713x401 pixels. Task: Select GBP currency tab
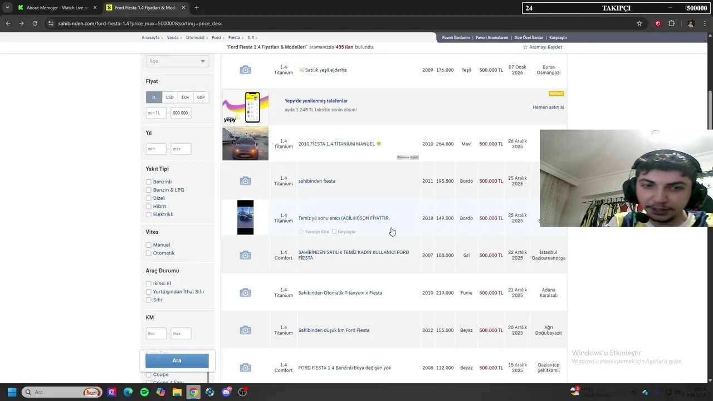coord(201,97)
